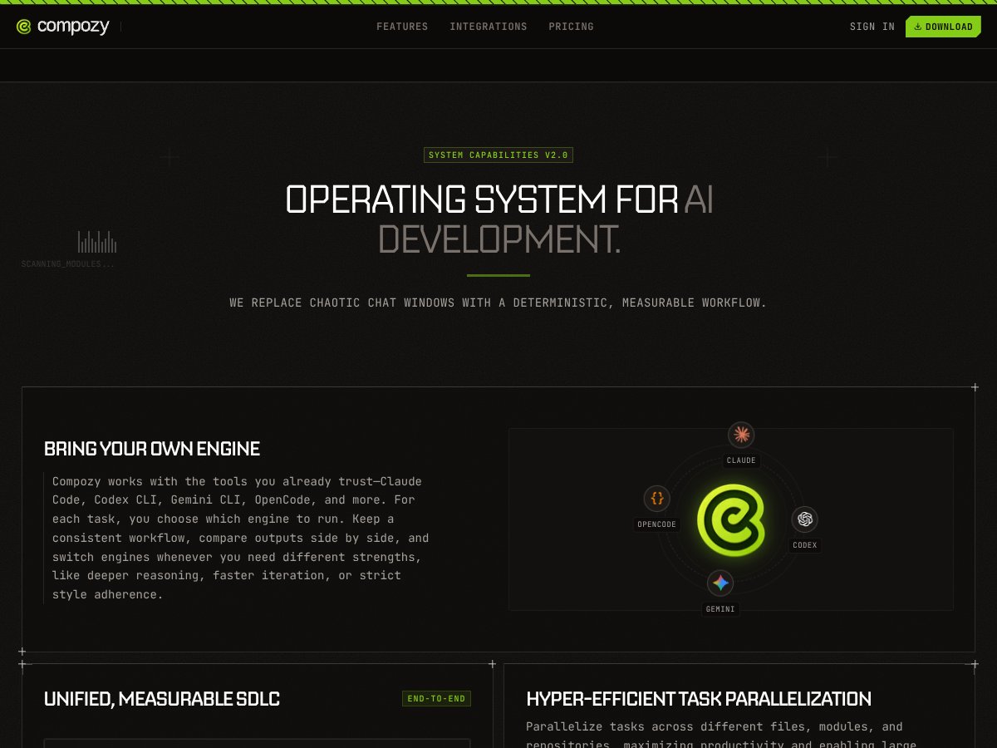The height and width of the screenshot is (748, 997).
Task: Select the Codex OpenAI icon
Action: (x=804, y=520)
